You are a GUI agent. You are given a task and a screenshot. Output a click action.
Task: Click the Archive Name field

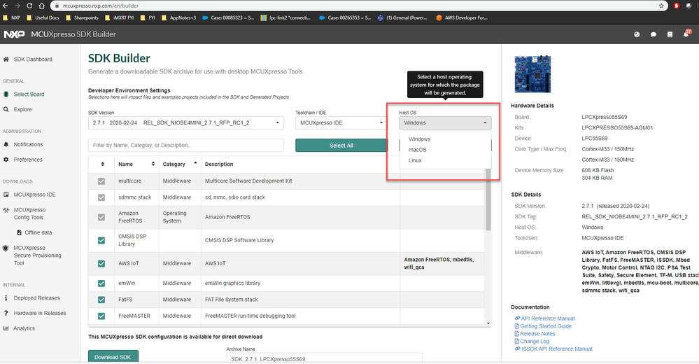pyautogui.click(x=324, y=358)
